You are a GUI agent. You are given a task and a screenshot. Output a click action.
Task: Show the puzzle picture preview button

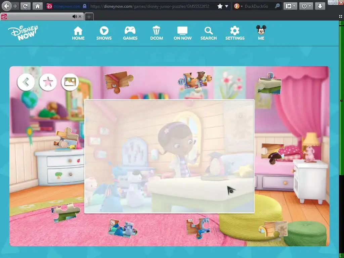[70, 82]
